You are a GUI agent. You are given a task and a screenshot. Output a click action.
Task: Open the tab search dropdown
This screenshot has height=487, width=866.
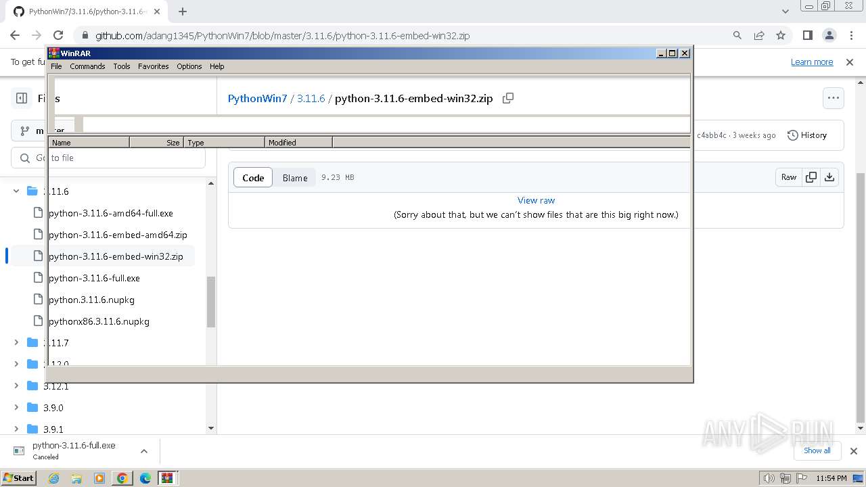(x=785, y=11)
